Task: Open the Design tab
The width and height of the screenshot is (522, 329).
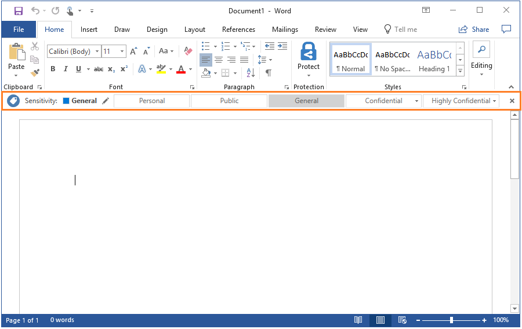Action: tap(157, 29)
